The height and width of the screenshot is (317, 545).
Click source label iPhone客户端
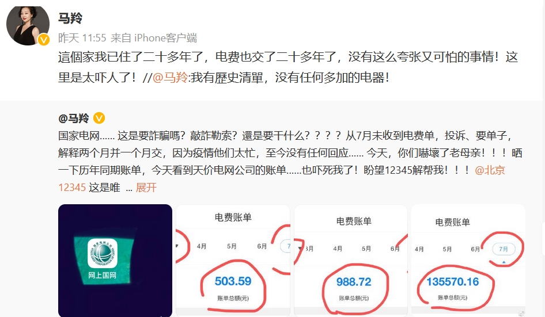pos(165,37)
